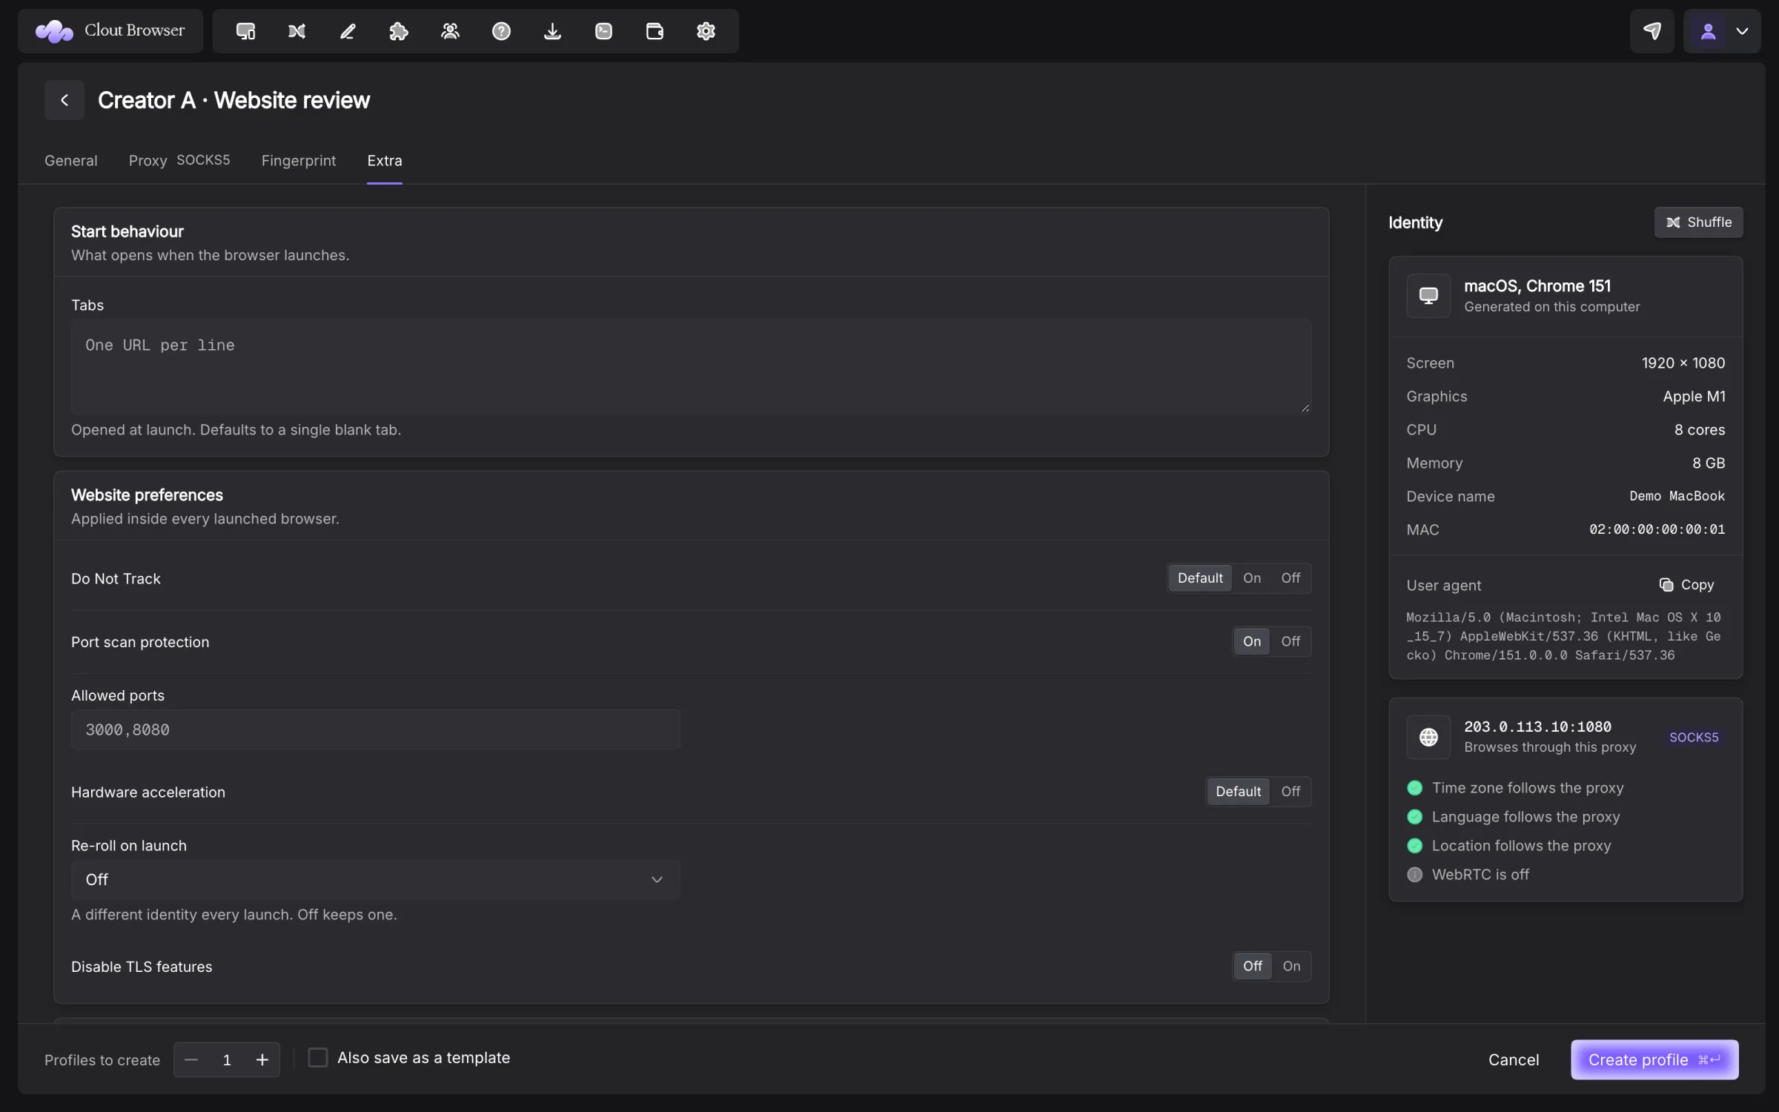Set Do Not Track to Off
1779x1112 pixels.
(x=1291, y=578)
